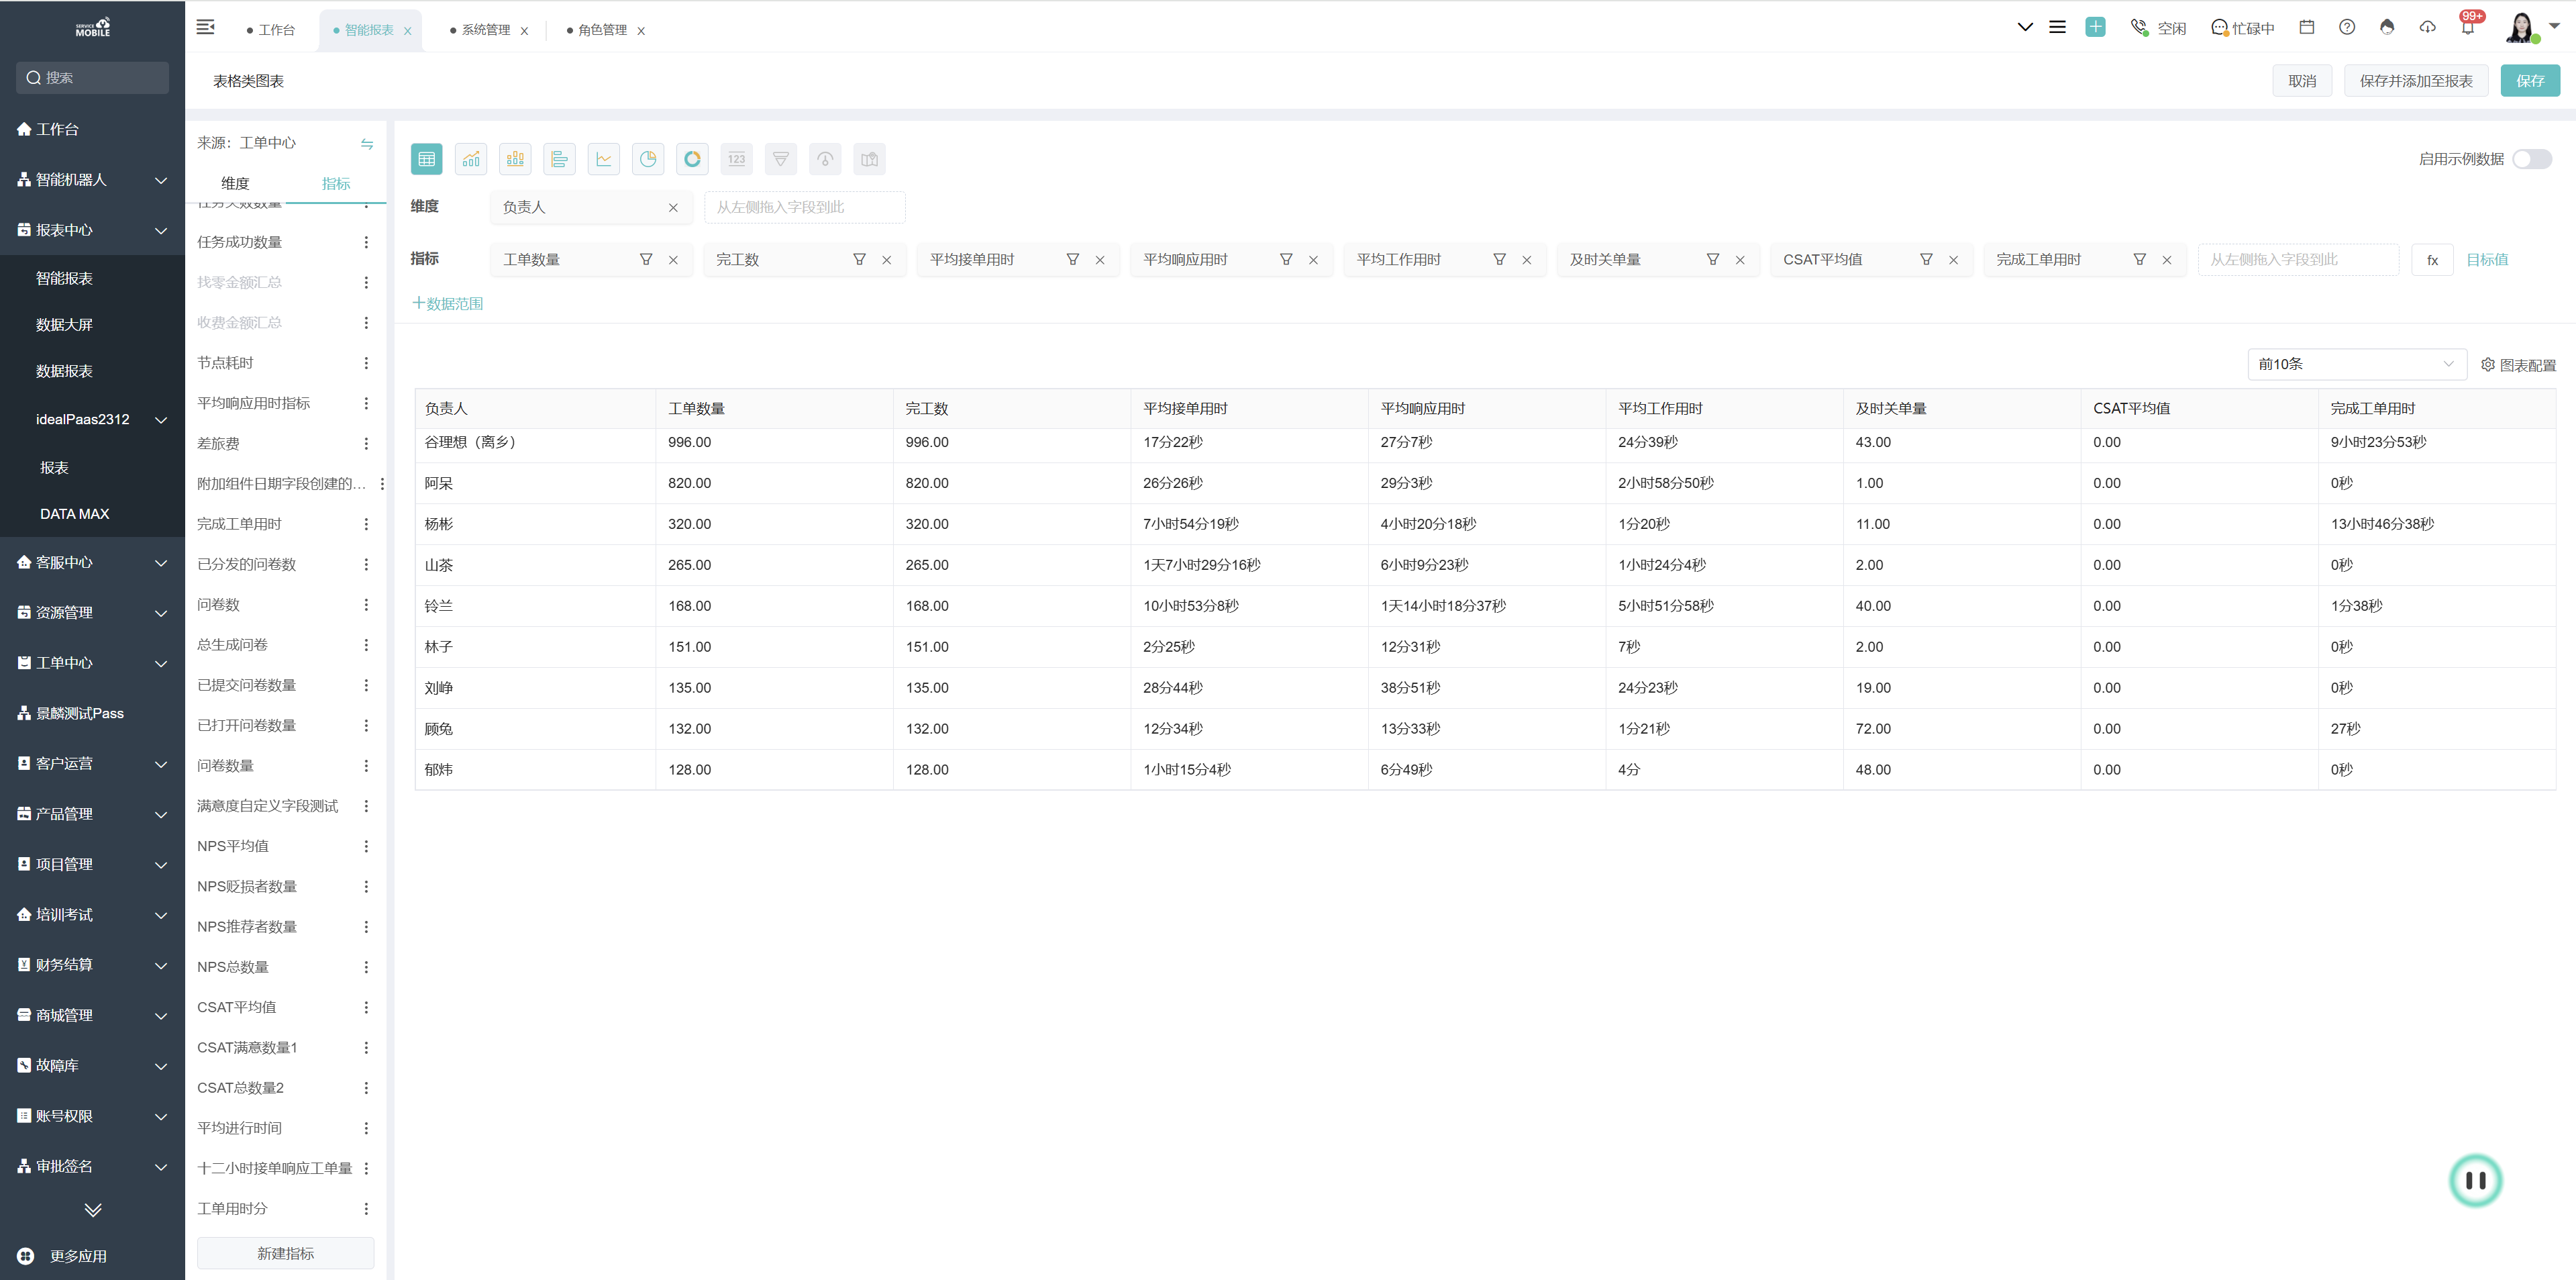Open the header list menu icon

(x=2057, y=27)
